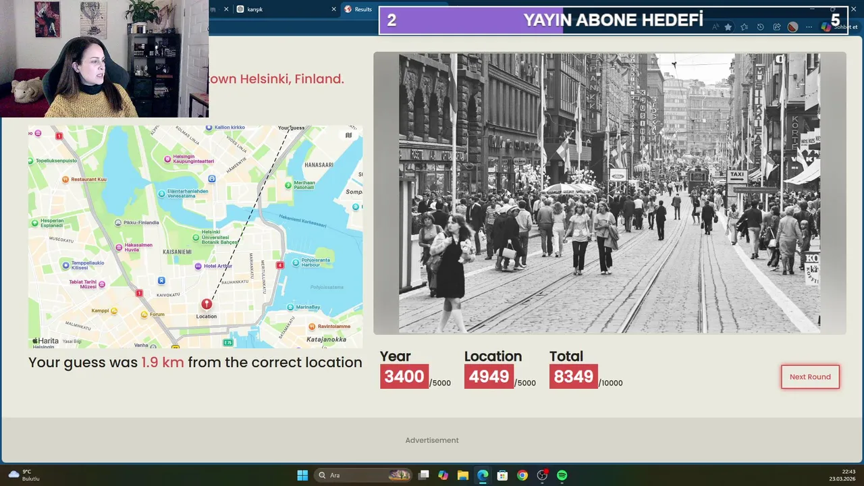Open Copilot from the taskbar
The image size is (864, 486).
click(443, 475)
